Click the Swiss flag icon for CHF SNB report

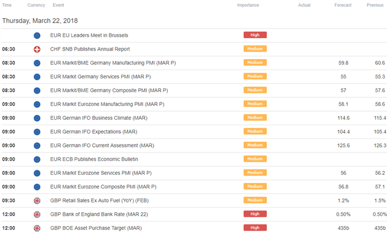37,50
